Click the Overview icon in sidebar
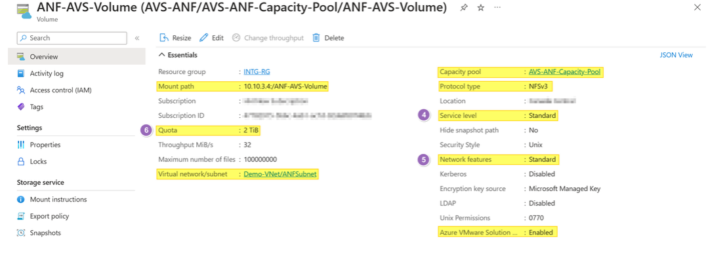725x254 pixels. tap(20, 57)
